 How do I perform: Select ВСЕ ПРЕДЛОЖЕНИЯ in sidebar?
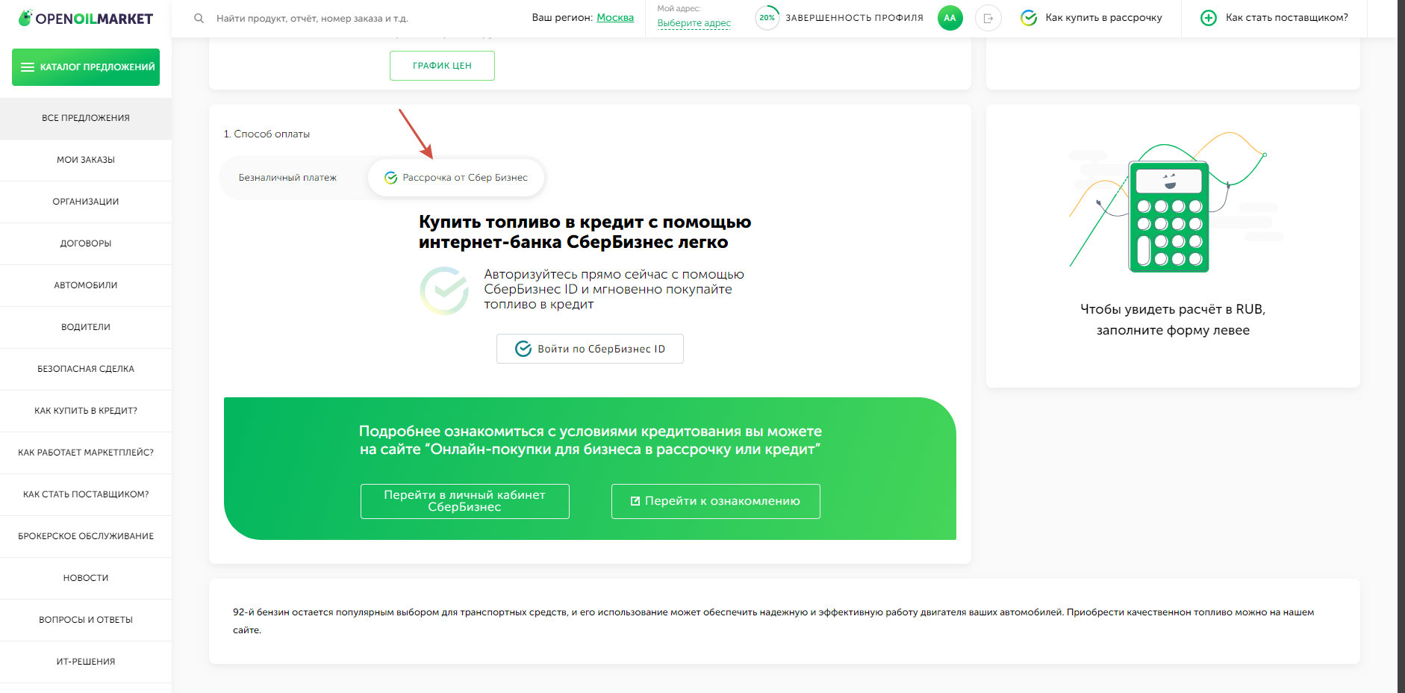[x=86, y=118]
